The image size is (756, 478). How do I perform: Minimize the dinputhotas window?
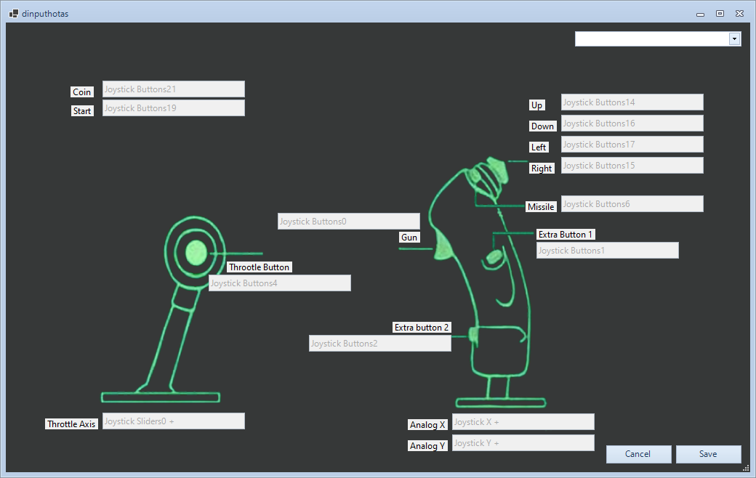pyautogui.click(x=701, y=14)
